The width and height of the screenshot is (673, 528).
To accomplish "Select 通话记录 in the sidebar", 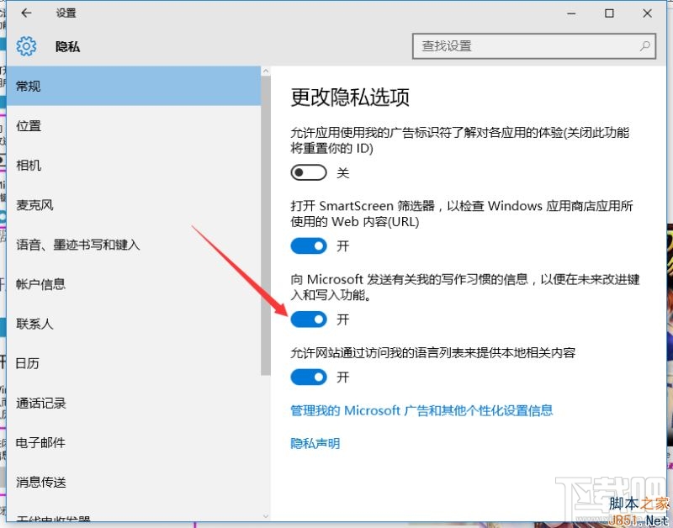I will pos(41,403).
